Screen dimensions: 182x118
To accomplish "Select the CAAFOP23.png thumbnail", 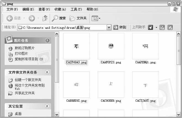I will click(111, 46).
